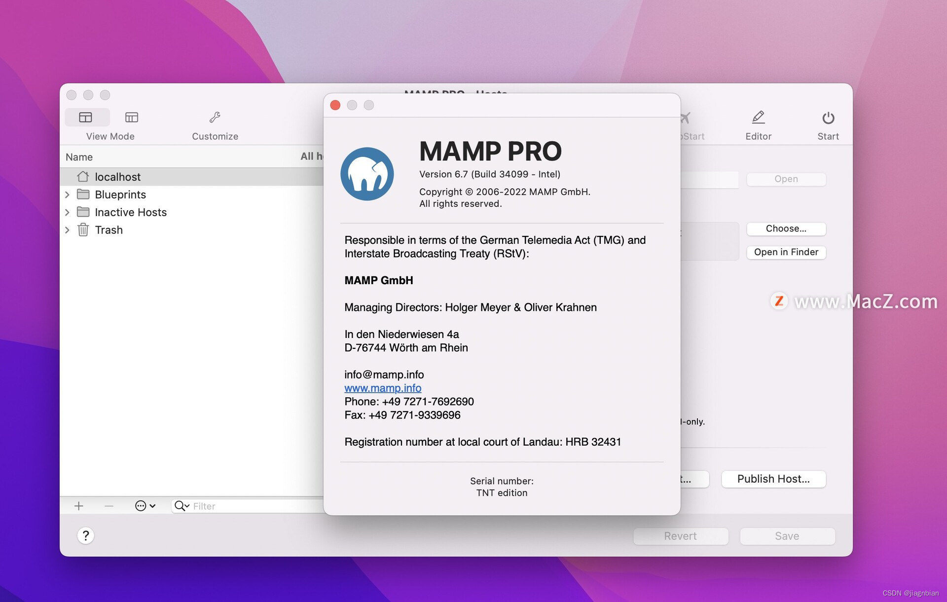The height and width of the screenshot is (602, 947).
Task: Remove a host with the minus icon
Action: tap(109, 506)
